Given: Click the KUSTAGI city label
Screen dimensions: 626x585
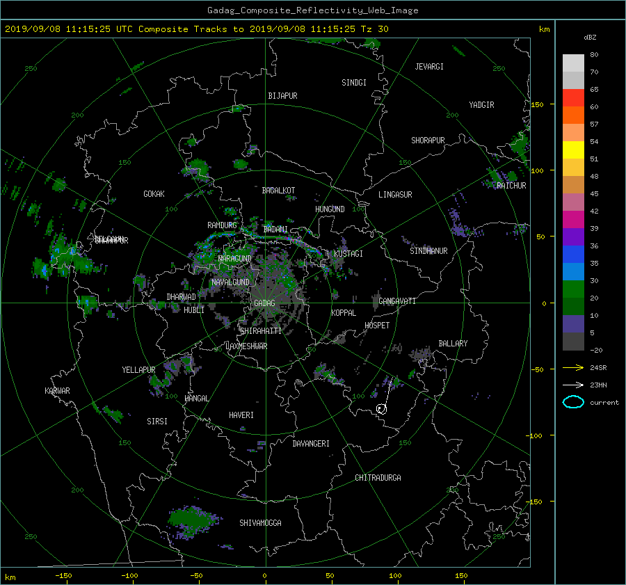Looking at the screenshot, I should click(x=348, y=254).
